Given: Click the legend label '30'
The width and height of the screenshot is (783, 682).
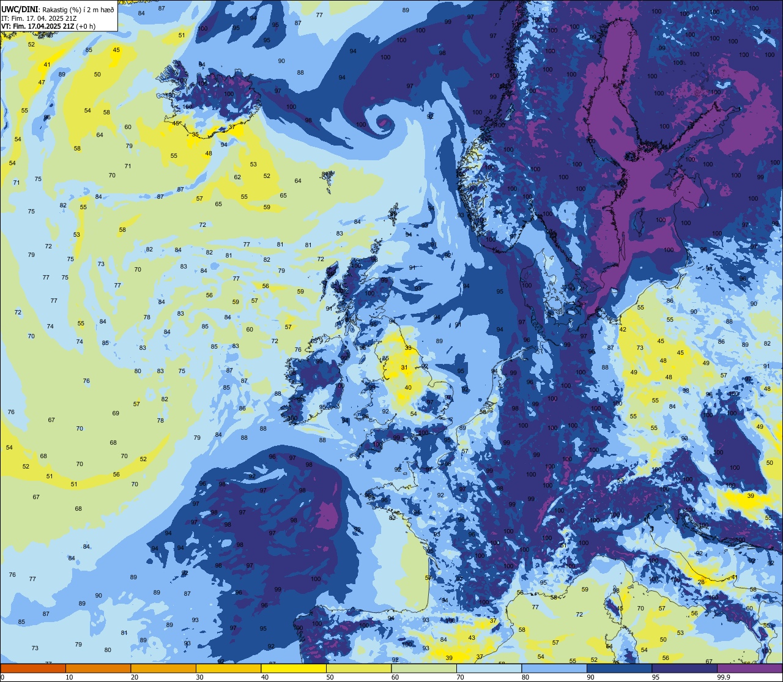Looking at the screenshot, I should [199, 677].
